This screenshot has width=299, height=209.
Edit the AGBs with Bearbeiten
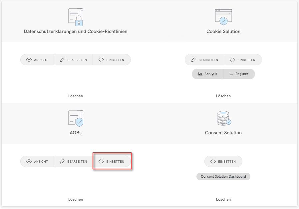click(x=73, y=161)
